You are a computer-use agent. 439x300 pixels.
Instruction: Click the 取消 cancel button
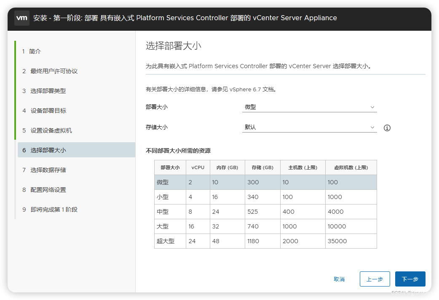339,279
